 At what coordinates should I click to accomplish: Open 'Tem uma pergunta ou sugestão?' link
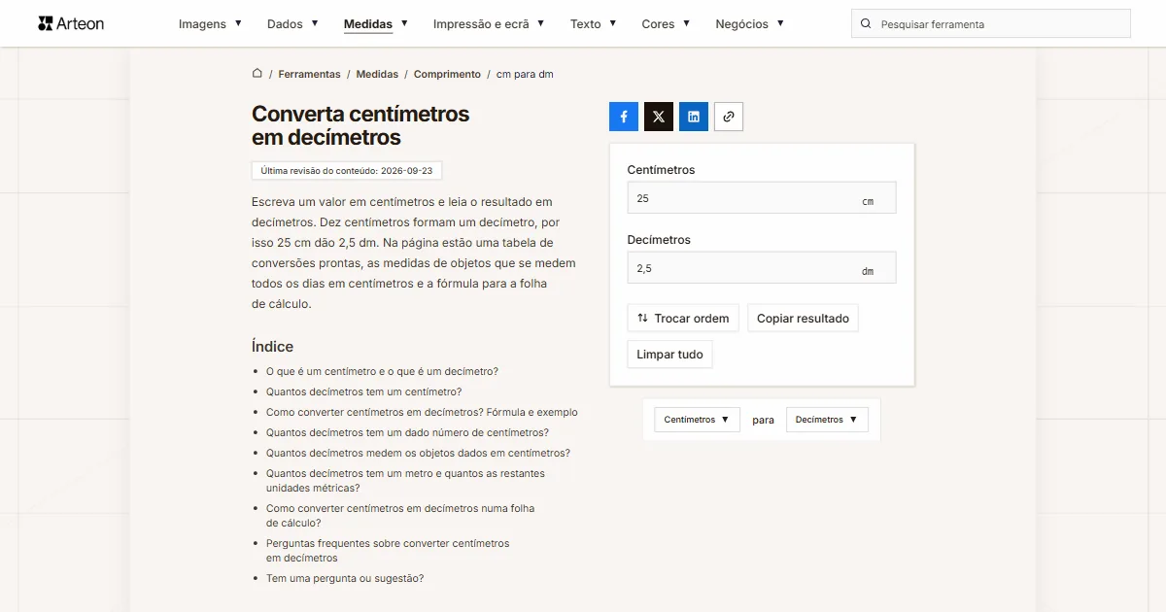click(345, 578)
